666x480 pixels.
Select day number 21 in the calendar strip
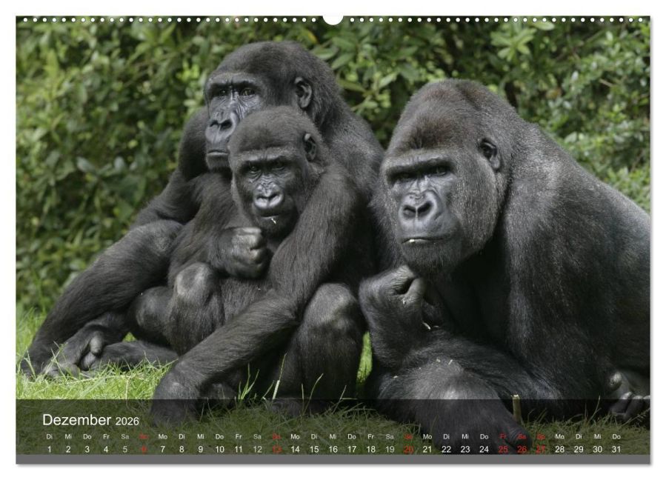(427, 449)
